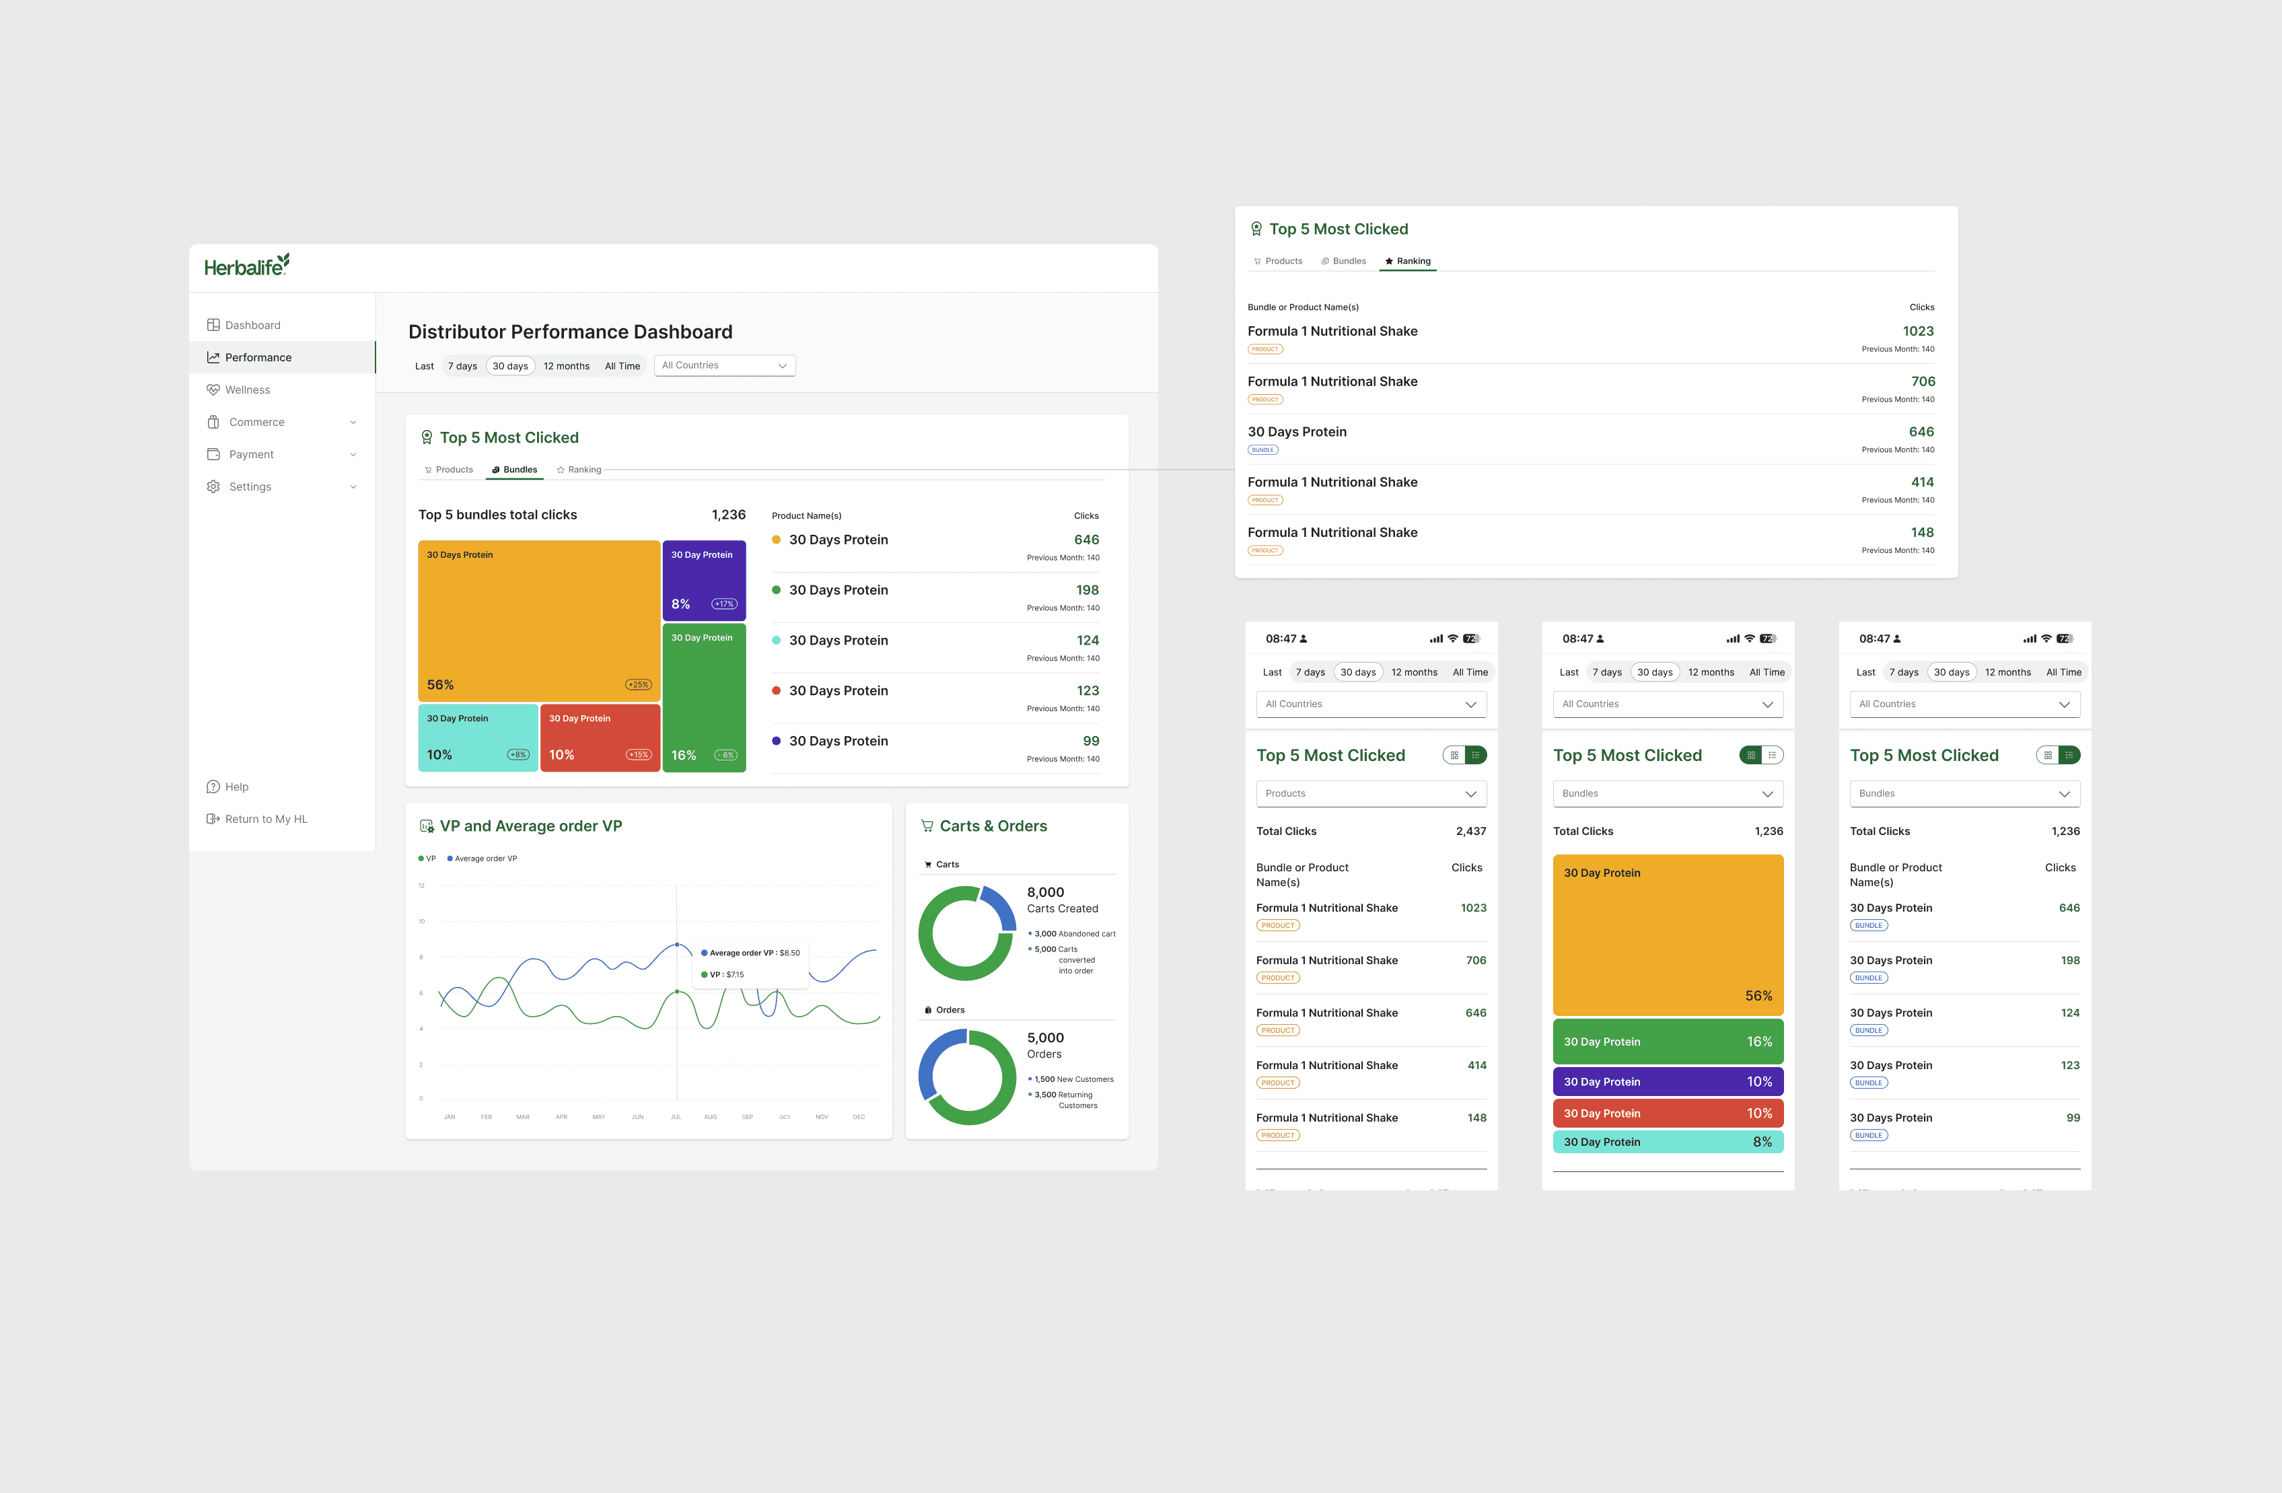Open the Products dropdown on the mobile screen

[x=1371, y=794]
